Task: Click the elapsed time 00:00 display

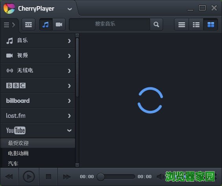Action: [x=87, y=177]
